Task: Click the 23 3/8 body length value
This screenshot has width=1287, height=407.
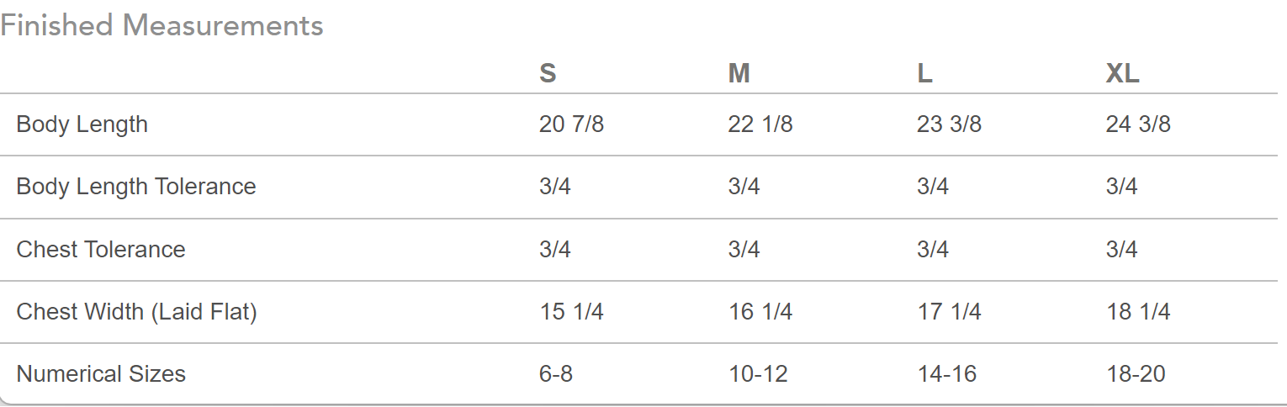Action: point(949,124)
